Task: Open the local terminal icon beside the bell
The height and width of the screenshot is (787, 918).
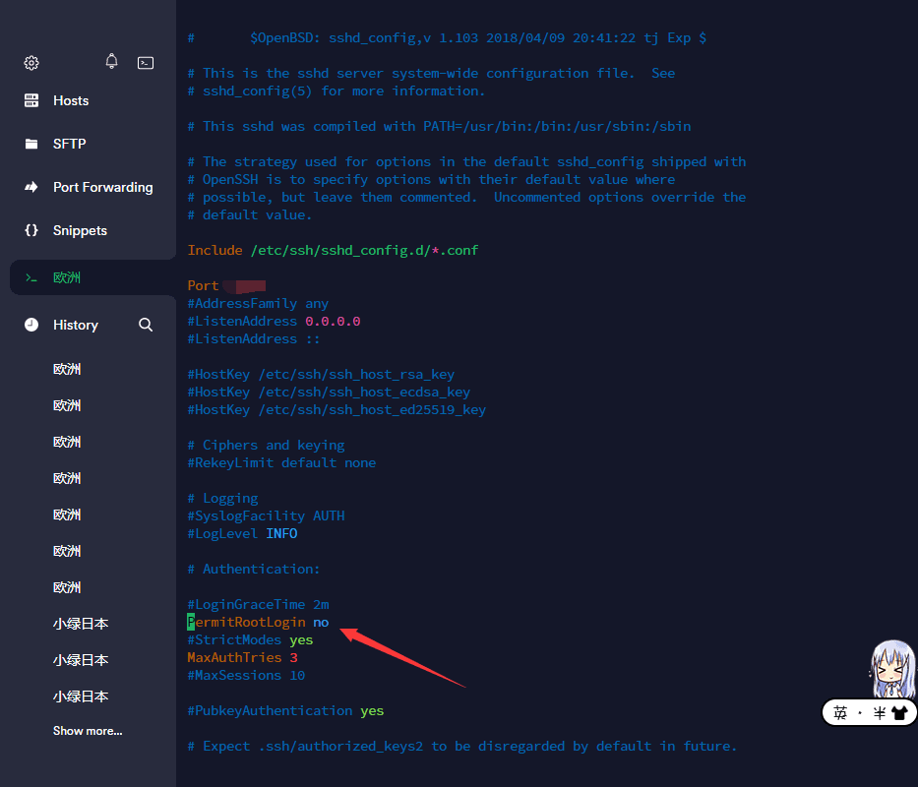Action: [146, 63]
